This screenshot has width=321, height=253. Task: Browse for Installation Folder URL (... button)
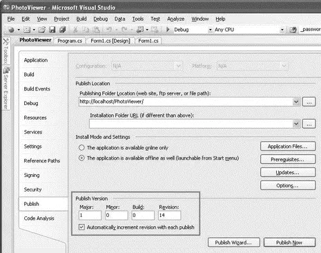(309, 124)
